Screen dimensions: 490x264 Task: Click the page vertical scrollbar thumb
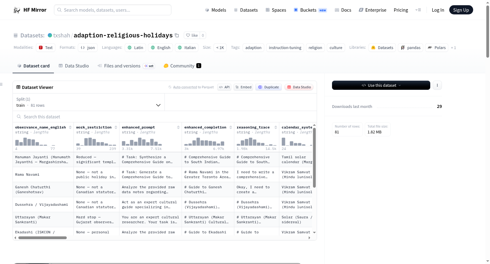488,31
